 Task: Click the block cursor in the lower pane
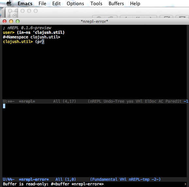[4, 106]
